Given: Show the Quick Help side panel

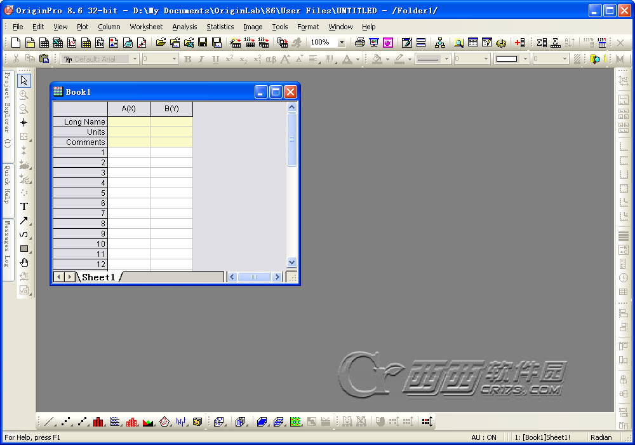Looking at the screenshot, I should [x=8, y=186].
